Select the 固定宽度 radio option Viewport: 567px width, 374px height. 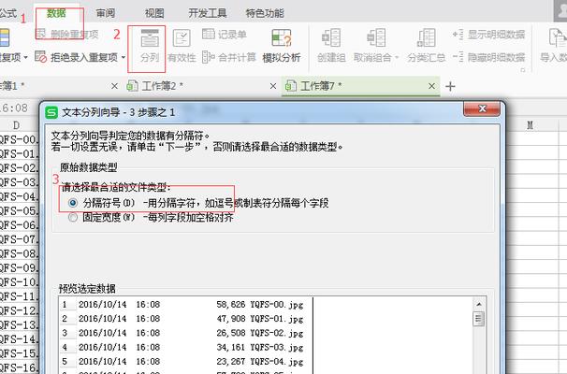point(73,217)
